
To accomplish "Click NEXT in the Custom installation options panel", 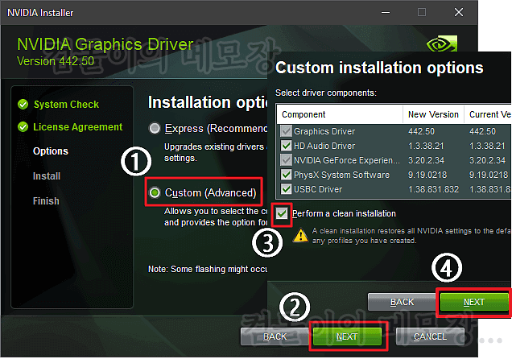I will pos(474,302).
